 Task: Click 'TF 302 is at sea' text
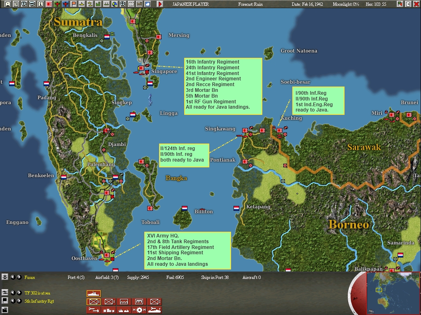[x=37, y=293]
